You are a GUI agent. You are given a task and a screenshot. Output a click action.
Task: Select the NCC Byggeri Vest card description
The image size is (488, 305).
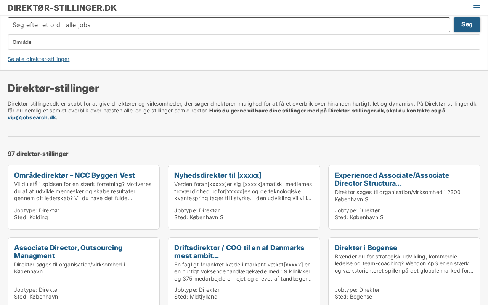coord(83,191)
